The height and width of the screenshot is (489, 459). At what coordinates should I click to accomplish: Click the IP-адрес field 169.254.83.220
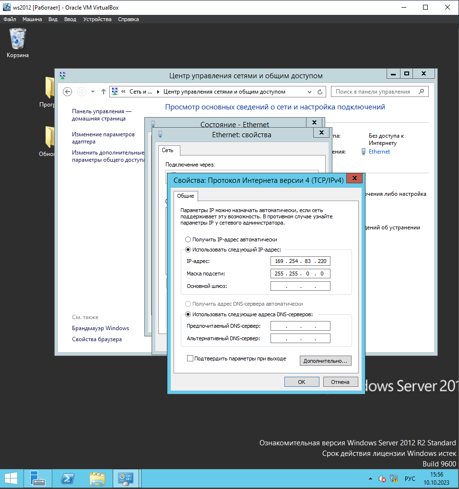click(300, 261)
